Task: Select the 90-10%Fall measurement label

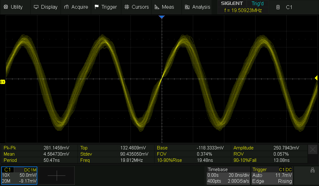Action: pyautogui.click(x=245, y=160)
